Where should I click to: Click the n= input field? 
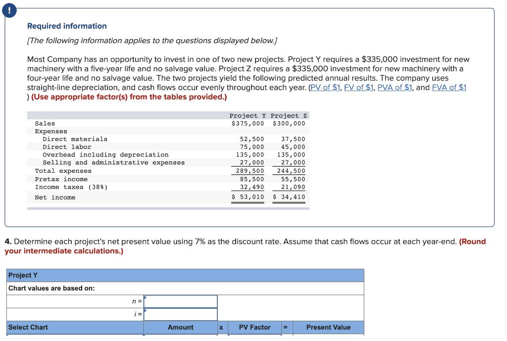click(x=180, y=301)
